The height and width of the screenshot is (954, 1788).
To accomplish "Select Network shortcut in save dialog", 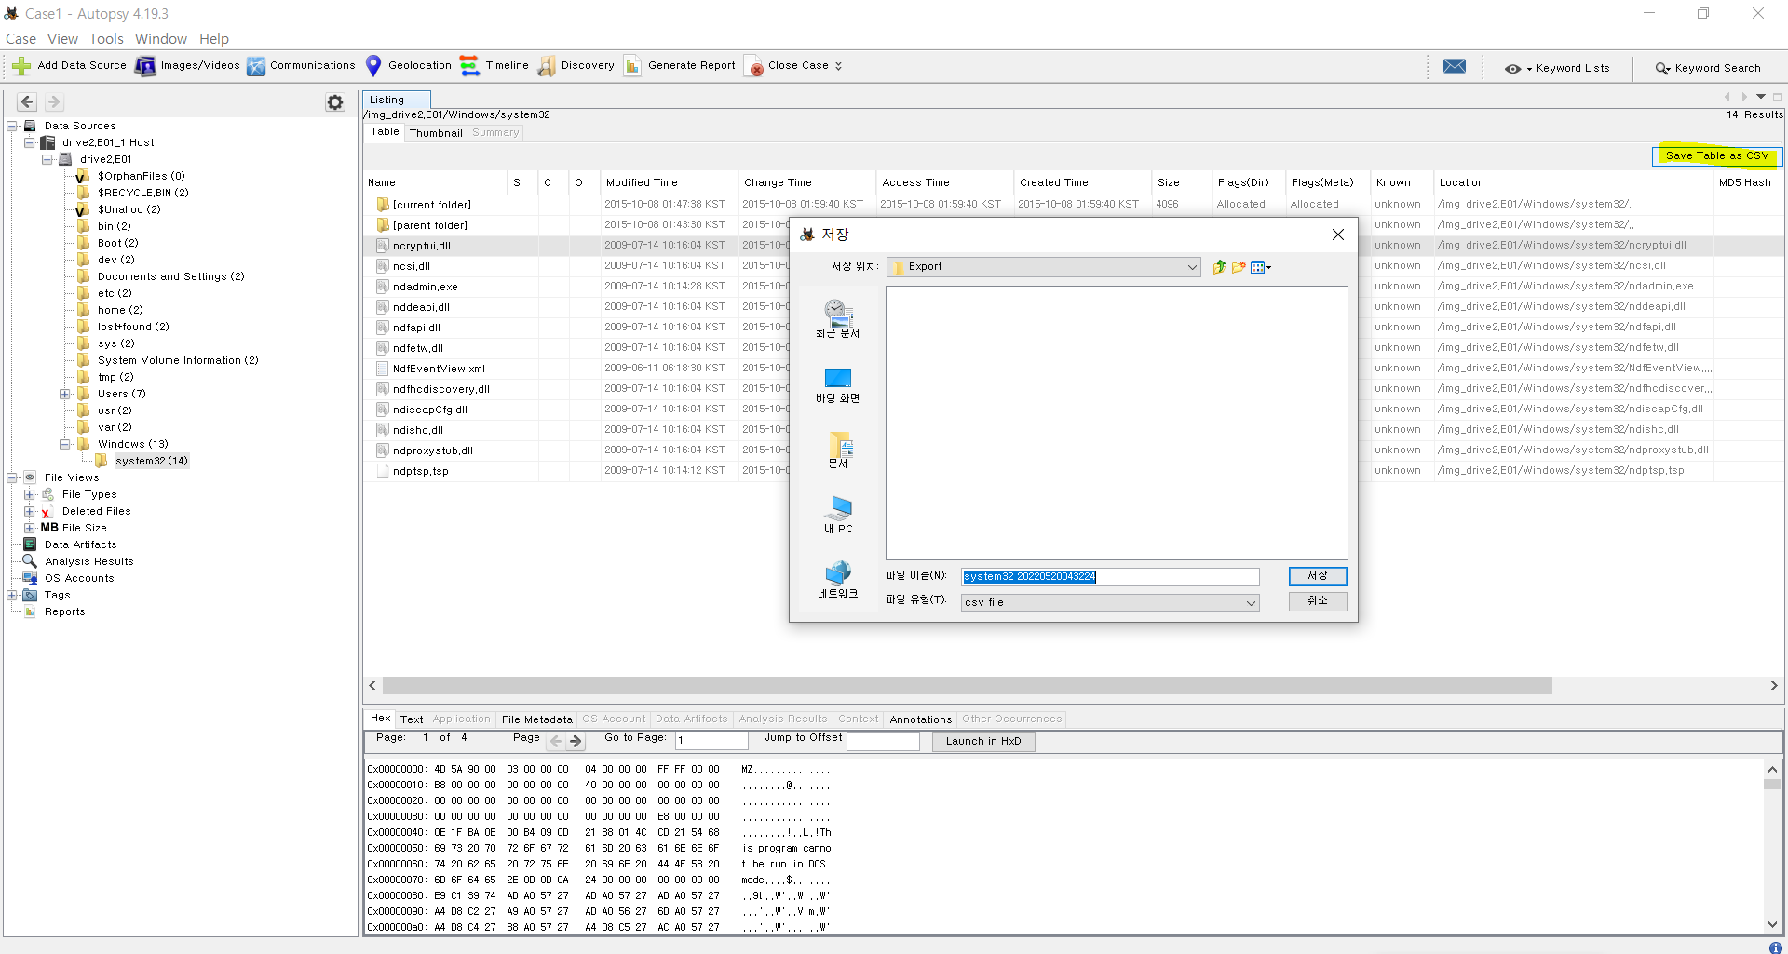I will coord(837,580).
